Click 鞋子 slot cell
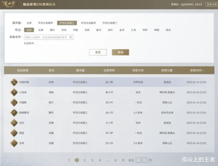The width and height of the screenshot is (218, 166). 51,102
